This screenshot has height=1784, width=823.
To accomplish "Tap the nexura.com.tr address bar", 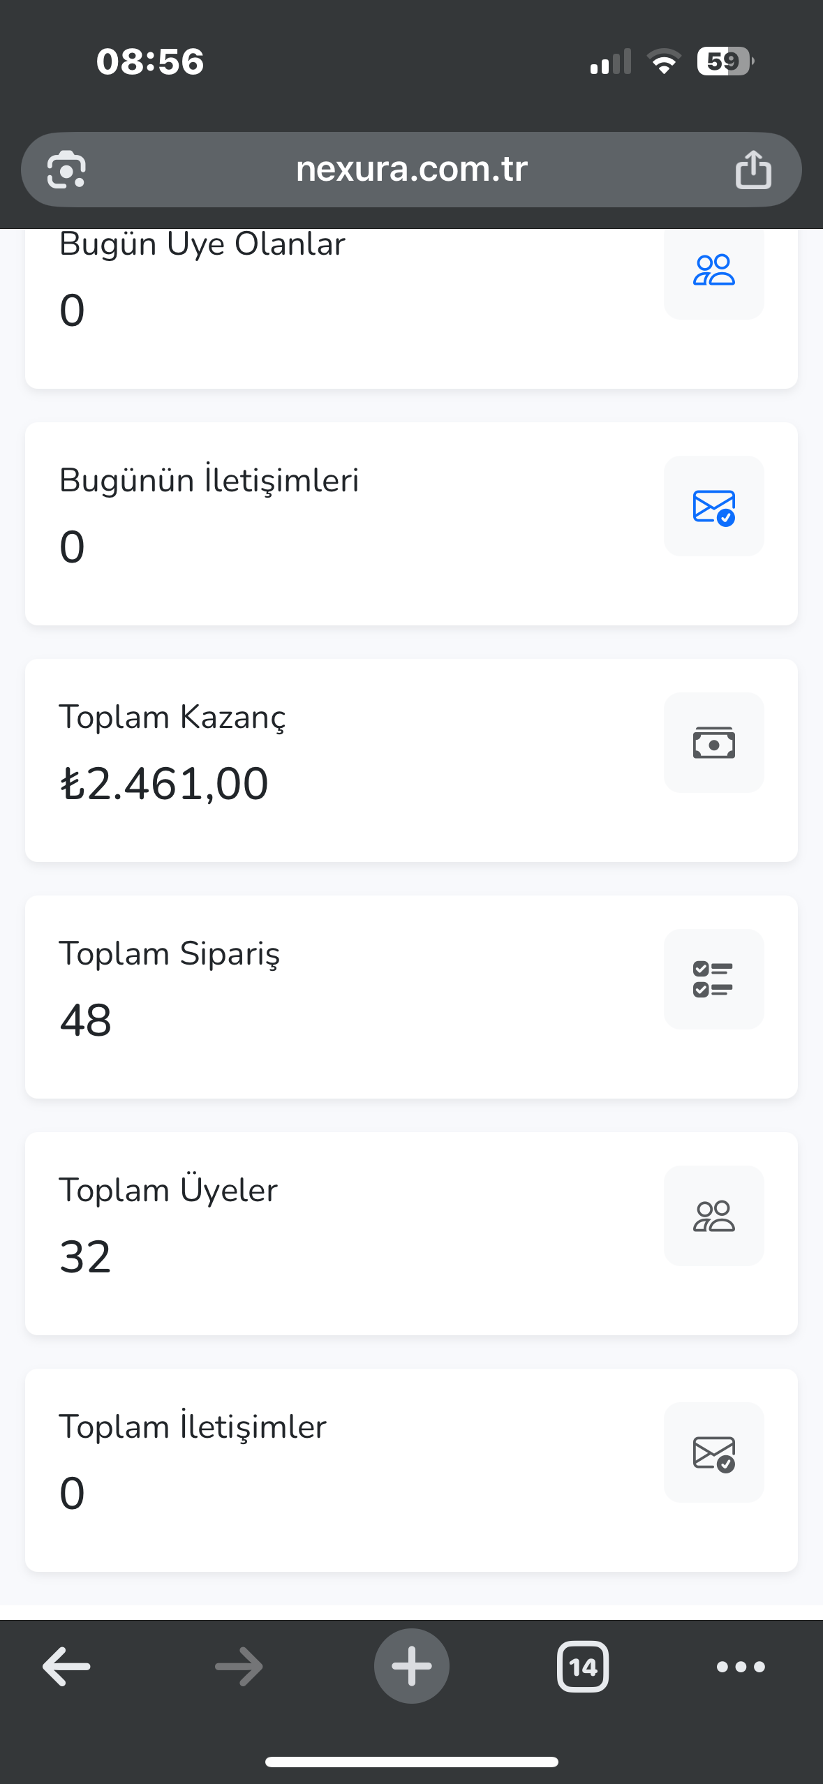I will (411, 170).
